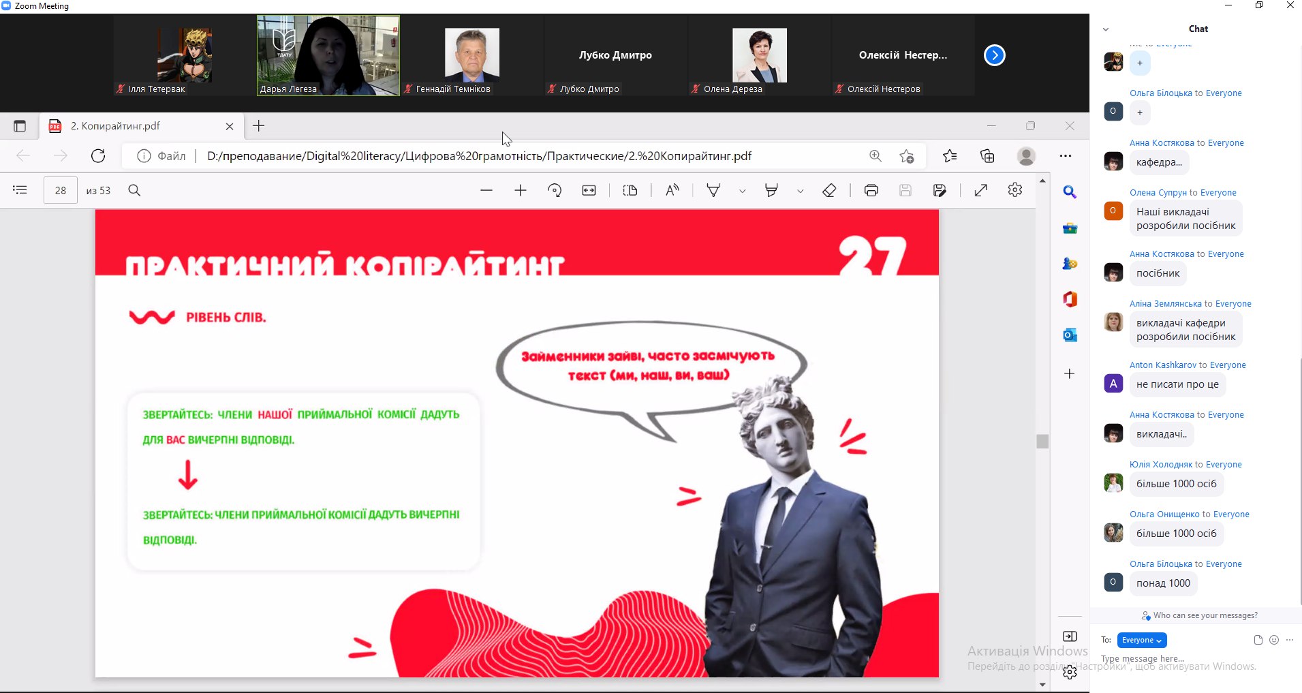This screenshot has height=693, width=1302.
Task: Expand the Draw tool options arrow
Action: [x=742, y=191]
